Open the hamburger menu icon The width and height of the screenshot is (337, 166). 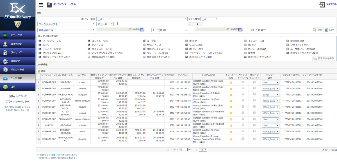point(41,5)
